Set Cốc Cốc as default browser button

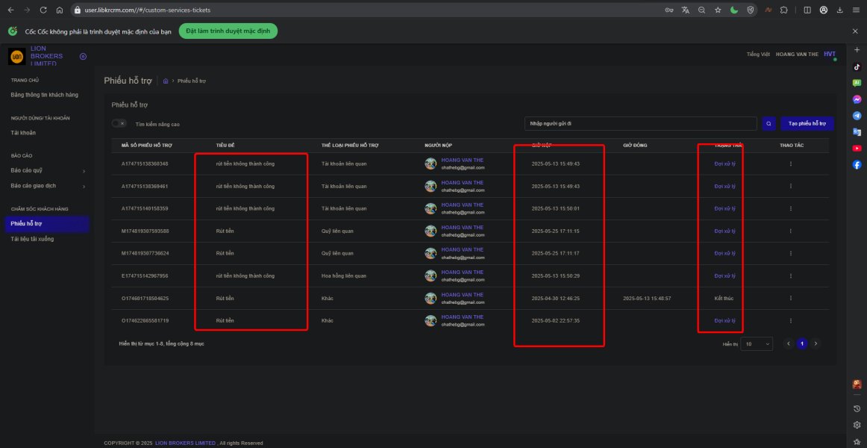(x=228, y=31)
